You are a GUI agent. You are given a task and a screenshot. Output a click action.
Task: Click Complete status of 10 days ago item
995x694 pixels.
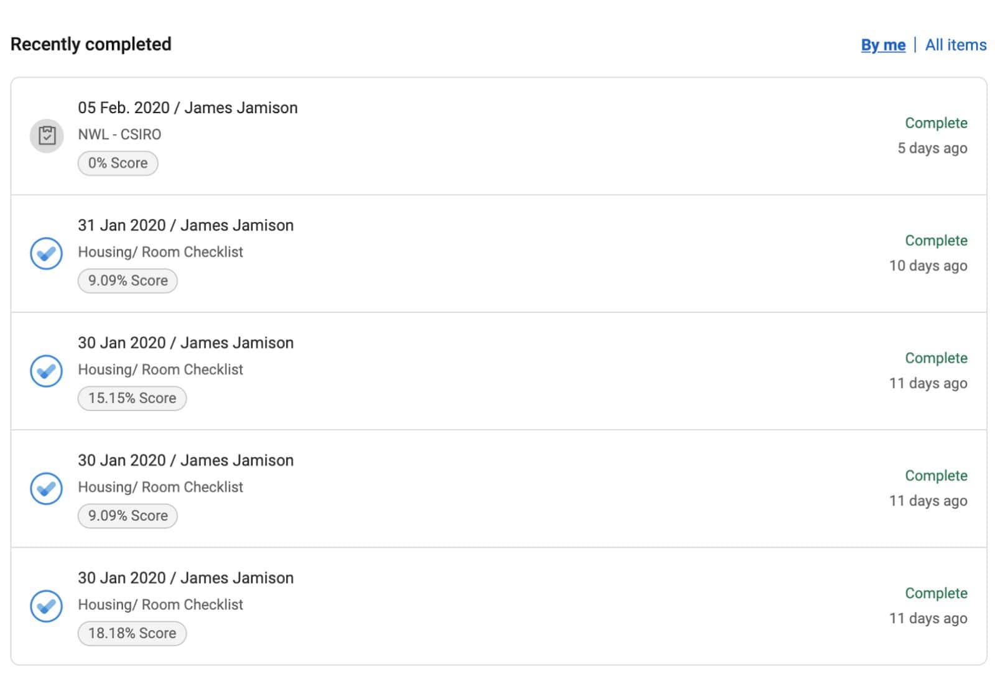[935, 241]
